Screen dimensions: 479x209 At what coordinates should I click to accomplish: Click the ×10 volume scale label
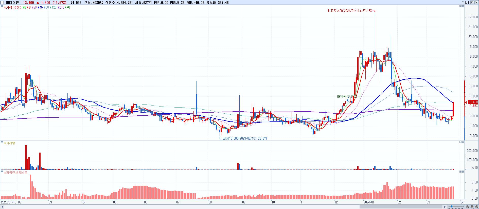[475, 168]
